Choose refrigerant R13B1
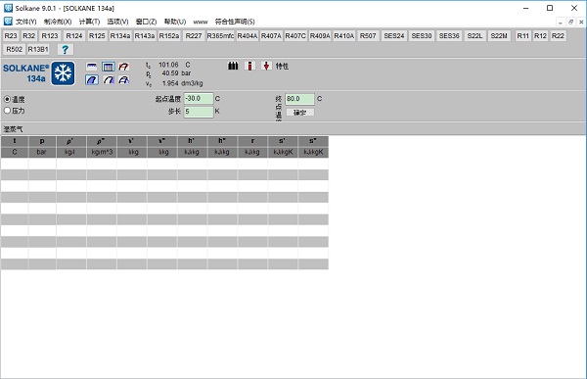The height and width of the screenshot is (379, 587). pyautogui.click(x=38, y=50)
